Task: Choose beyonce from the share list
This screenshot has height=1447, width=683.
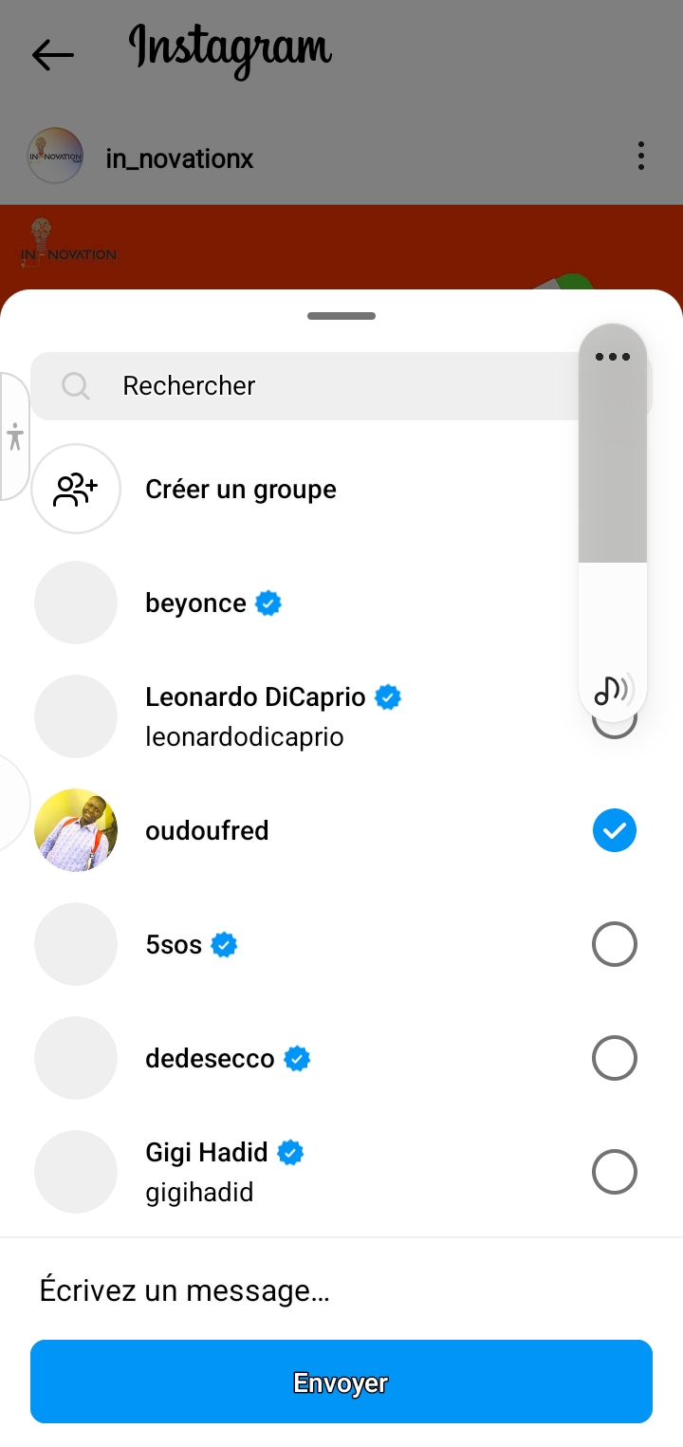Action: click(195, 603)
